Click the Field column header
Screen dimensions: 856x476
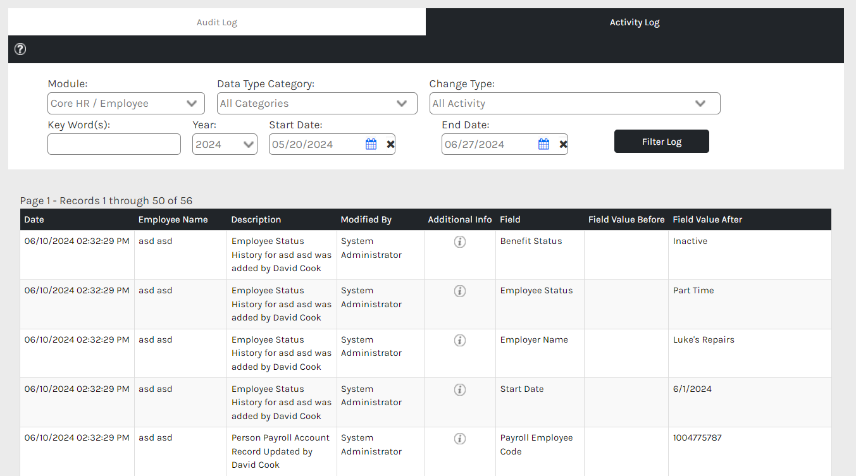(510, 219)
